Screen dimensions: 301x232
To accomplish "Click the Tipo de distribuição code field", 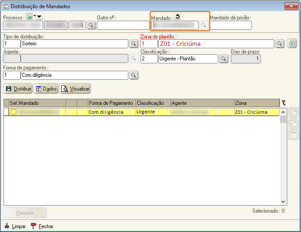I will (x=12, y=44).
